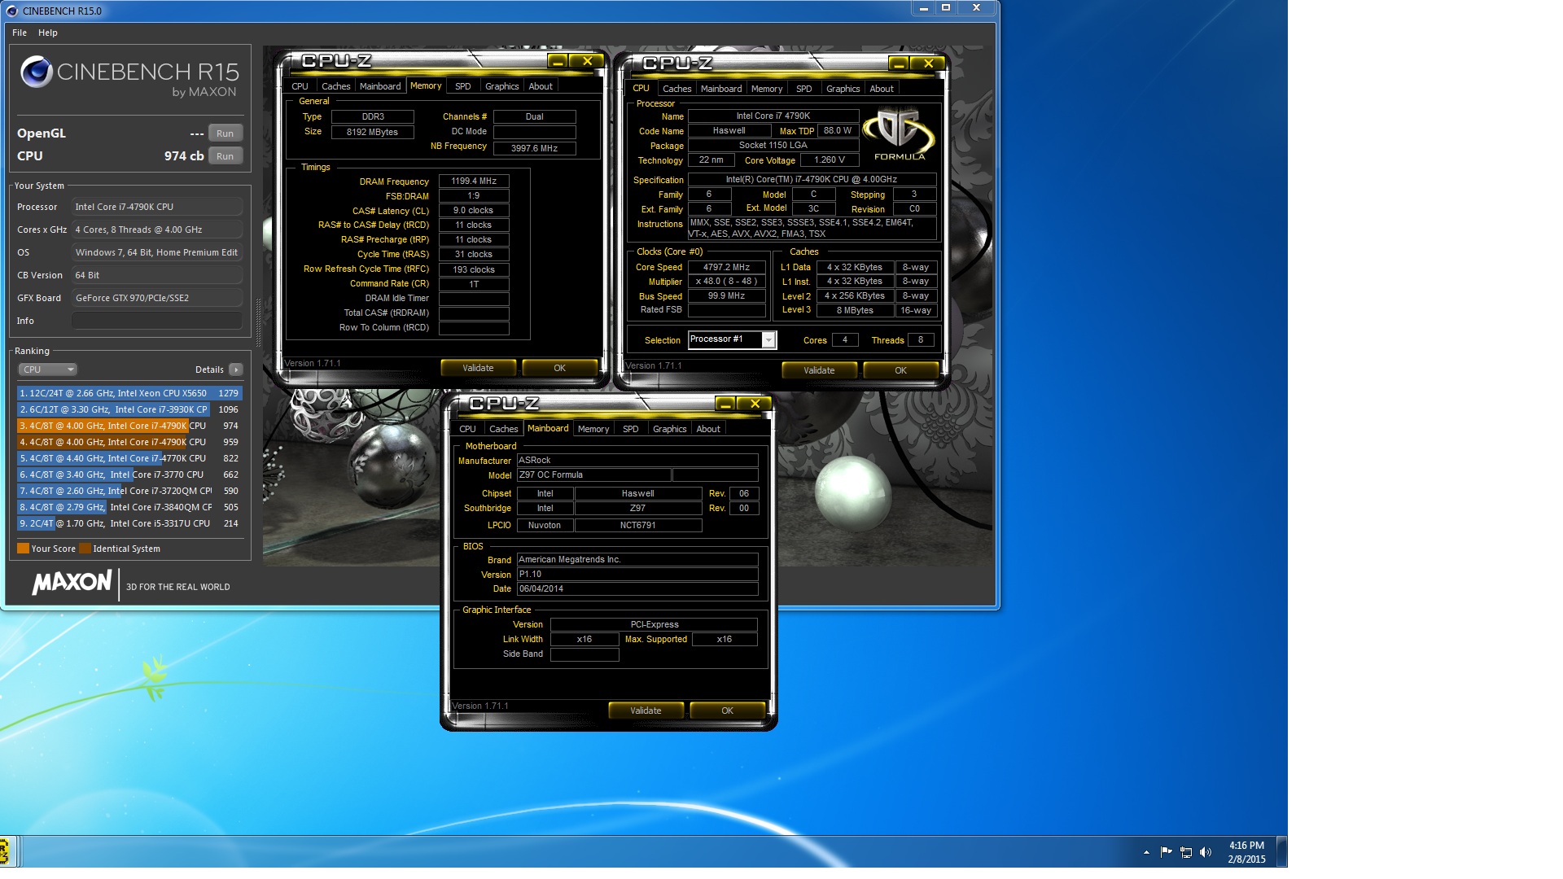Select i5-3317U ranking entry
1563x879 pixels.
[x=129, y=523]
